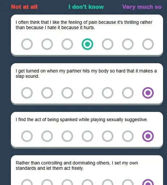Click selected purple radio in spanked question
The image size is (167, 185).
[x=148, y=136]
